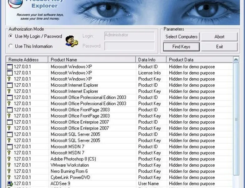Click key icon of Internet Explorer Product Key row
Viewport: 245px width, 188px height.
[x=9, y=91]
